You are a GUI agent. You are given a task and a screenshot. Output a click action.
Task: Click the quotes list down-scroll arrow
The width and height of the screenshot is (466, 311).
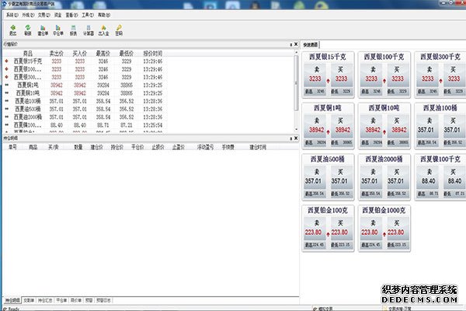297,130
